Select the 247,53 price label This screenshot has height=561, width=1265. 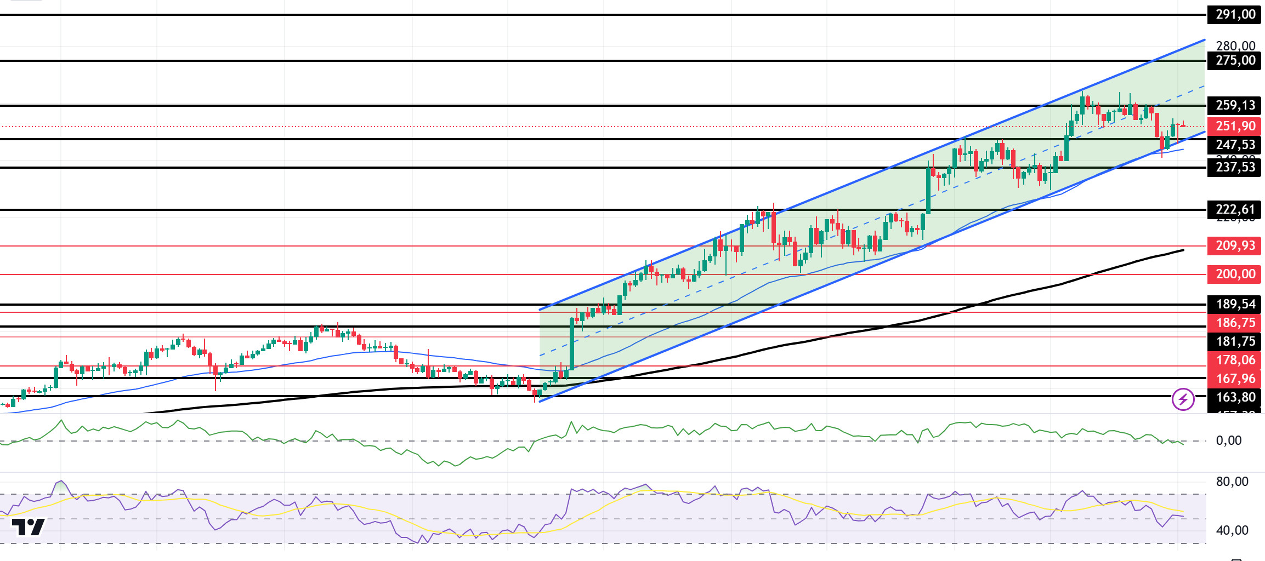tap(1234, 145)
